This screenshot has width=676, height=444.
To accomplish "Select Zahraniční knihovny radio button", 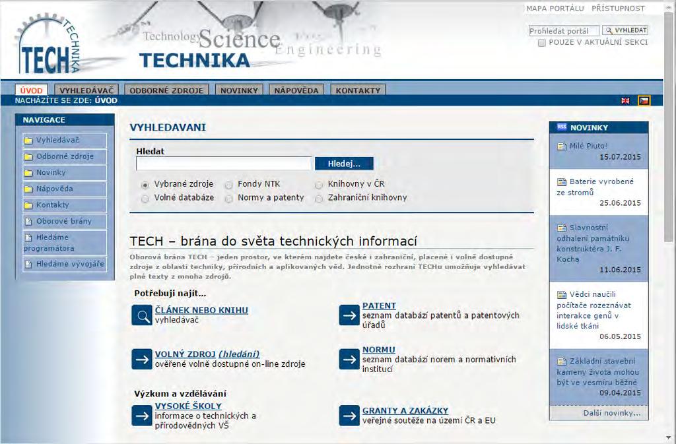I will 319,199.
